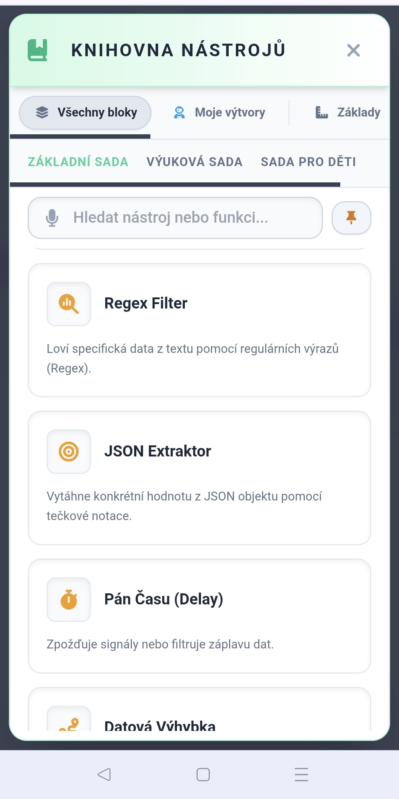Close the Knihovna nástrojů panel

(354, 50)
